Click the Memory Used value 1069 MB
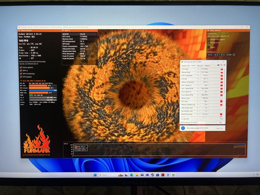 (204, 98)
